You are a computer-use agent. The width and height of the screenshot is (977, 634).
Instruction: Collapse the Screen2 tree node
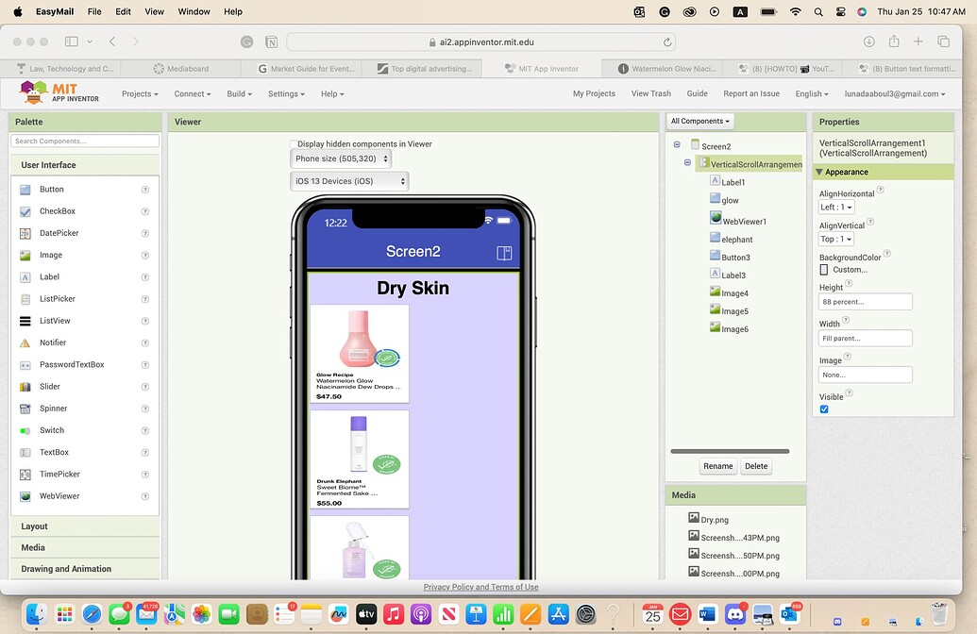point(677,145)
